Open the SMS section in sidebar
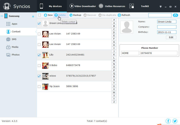180x125 pixels. (x=14, y=39)
